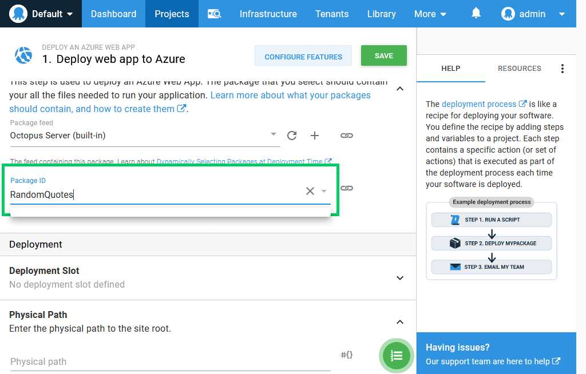
Task: Open the deployment process help link
Action: [x=484, y=104]
